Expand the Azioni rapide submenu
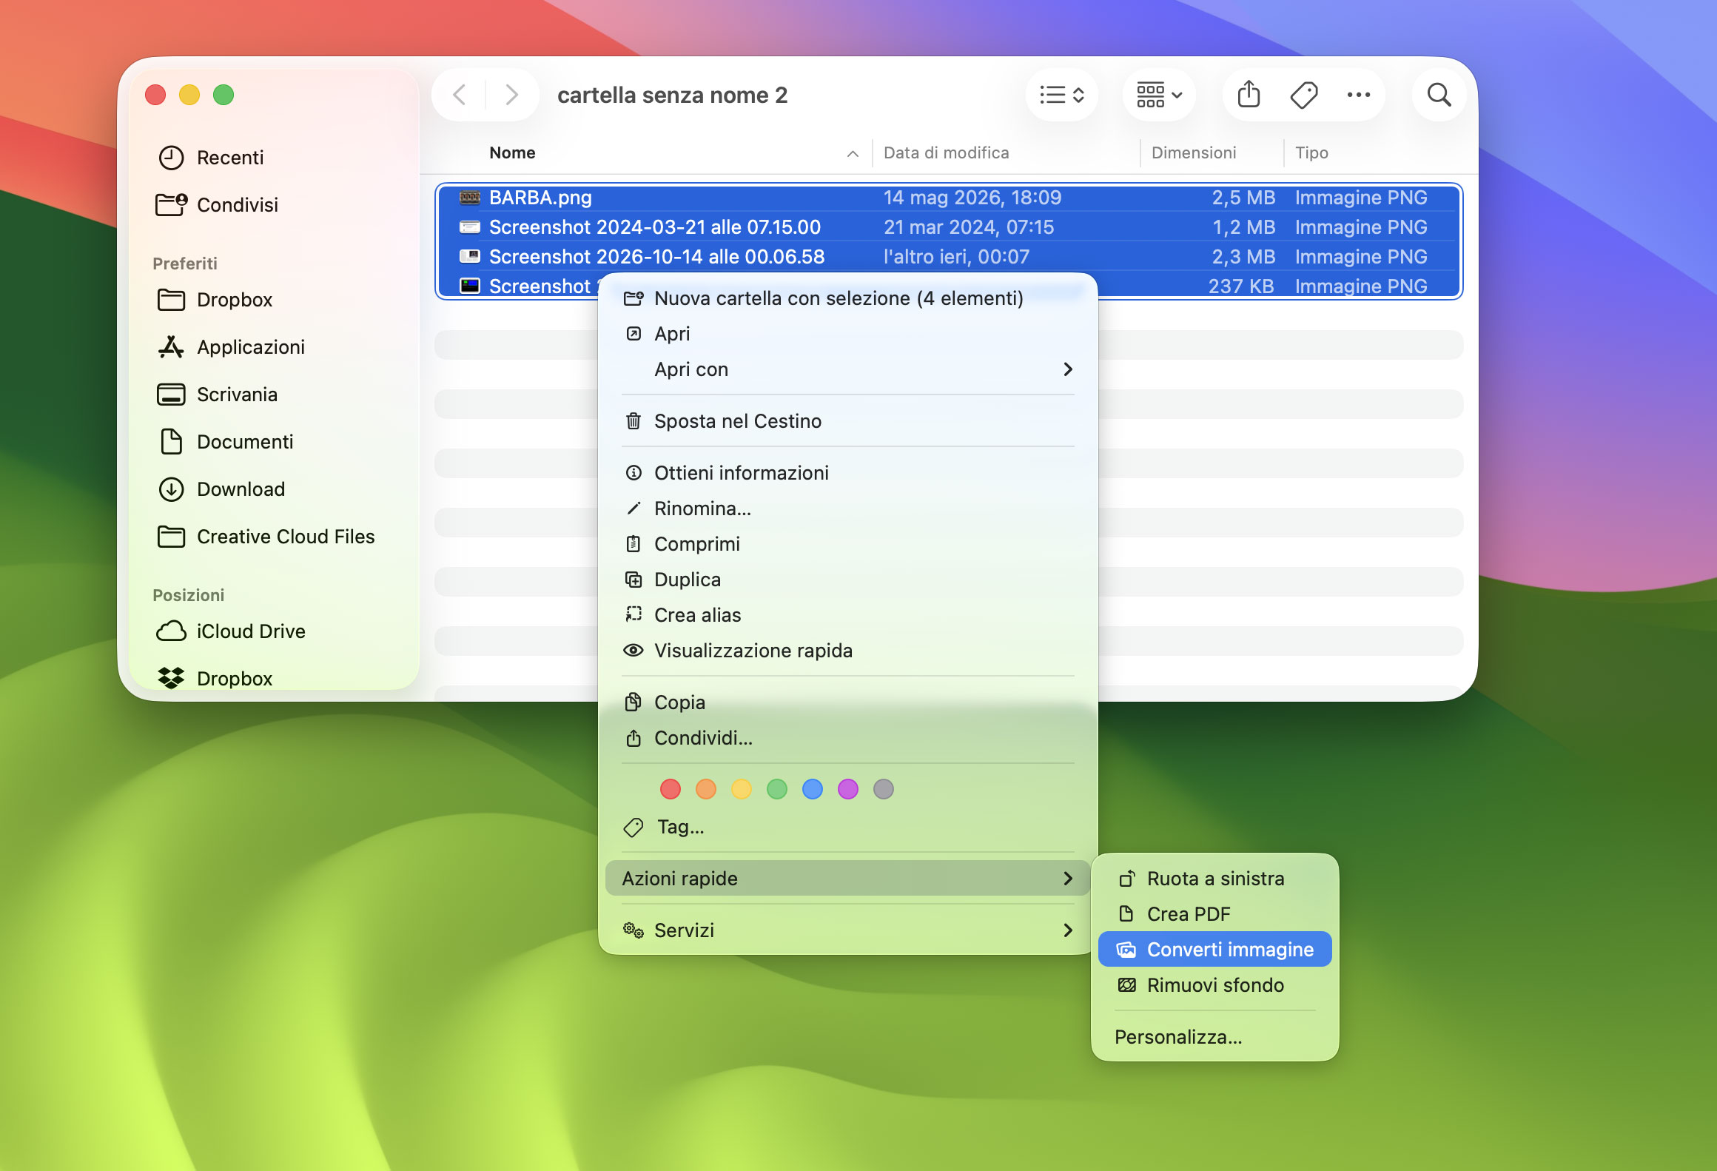 tap(847, 879)
